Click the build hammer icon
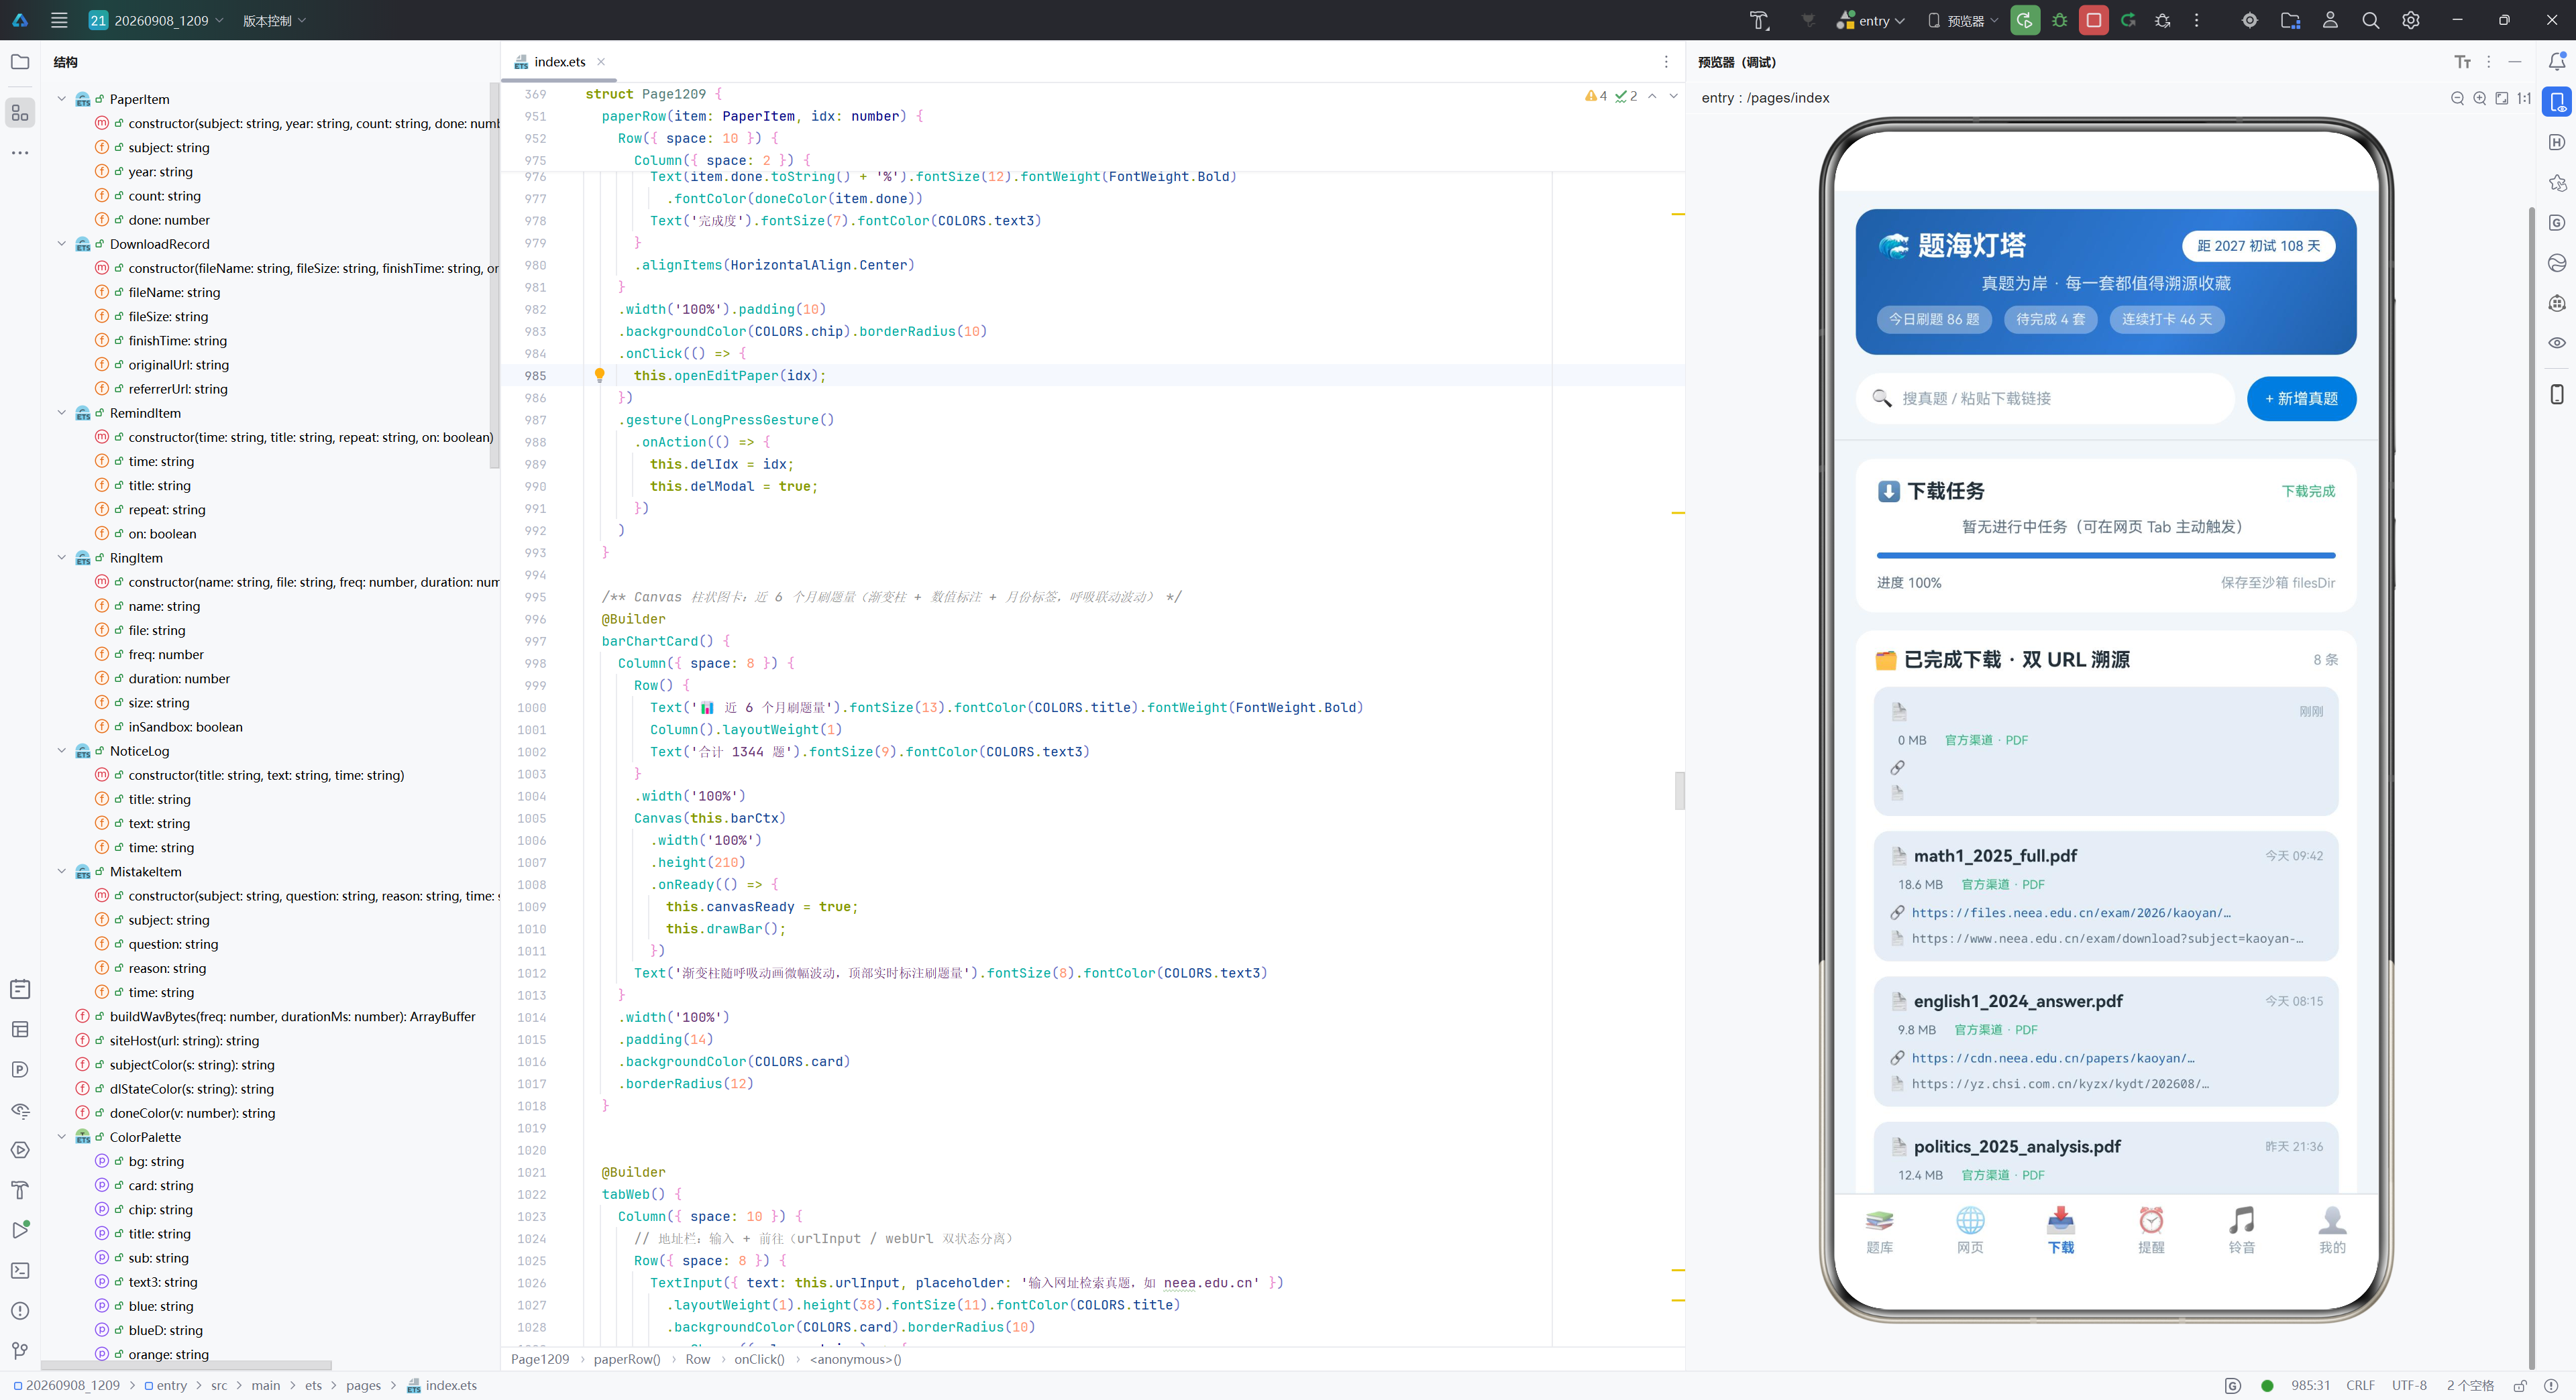The width and height of the screenshot is (2576, 1400). point(1759,20)
